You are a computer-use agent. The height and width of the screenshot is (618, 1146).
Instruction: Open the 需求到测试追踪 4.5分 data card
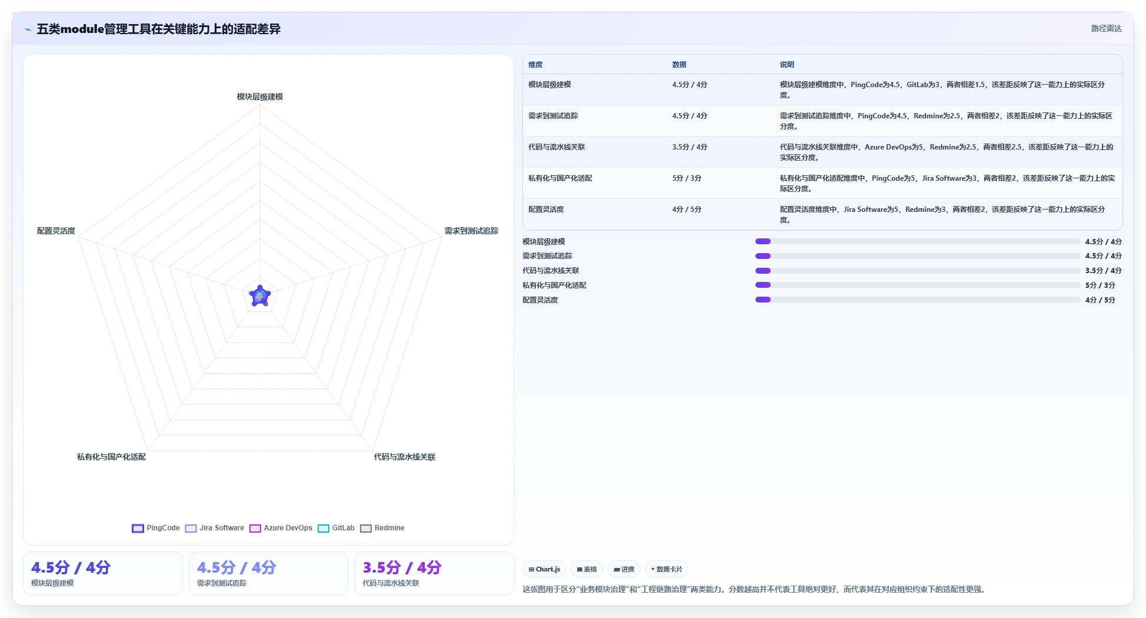[268, 573]
